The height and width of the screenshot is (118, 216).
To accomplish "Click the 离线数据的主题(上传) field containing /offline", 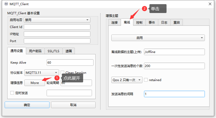I will [x=174, y=52].
